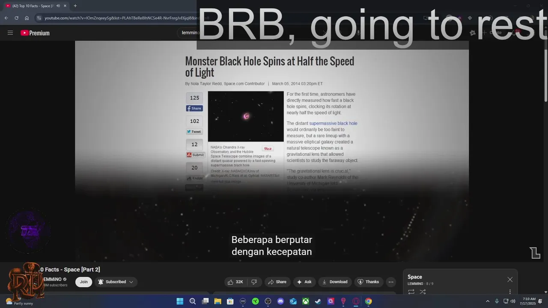Click the LEMMiNO watermark logo in video
Viewport: 548px width, 308px height.
point(535,253)
